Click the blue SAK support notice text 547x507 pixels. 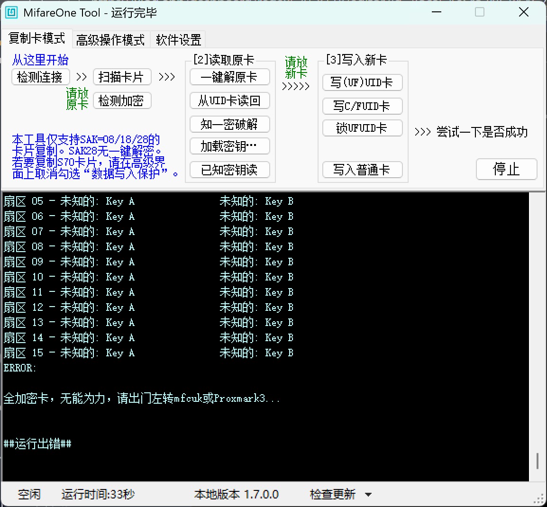95,156
